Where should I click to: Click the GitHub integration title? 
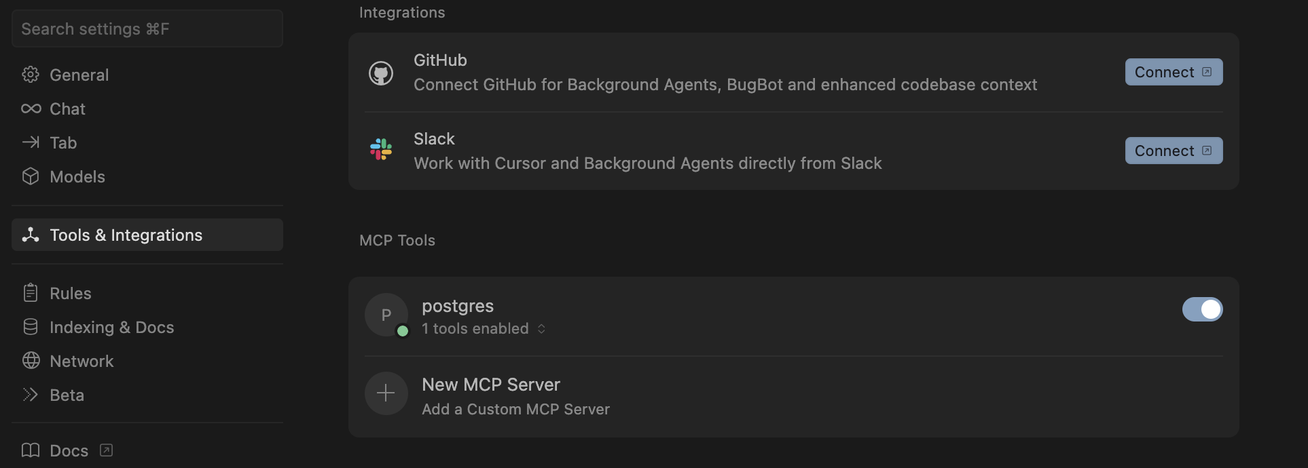click(x=440, y=60)
